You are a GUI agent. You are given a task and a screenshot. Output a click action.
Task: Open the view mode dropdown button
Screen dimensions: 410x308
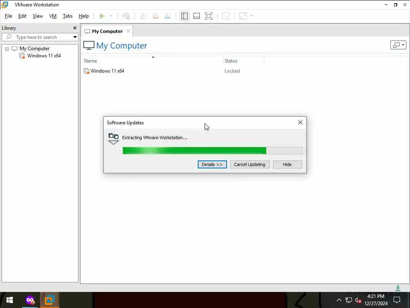tap(398, 45)
